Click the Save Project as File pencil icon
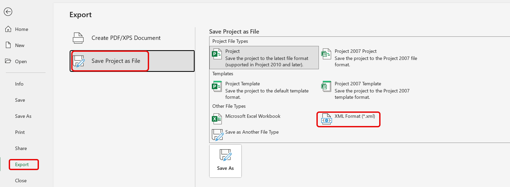Screen dimensions: 510x187 79,61
